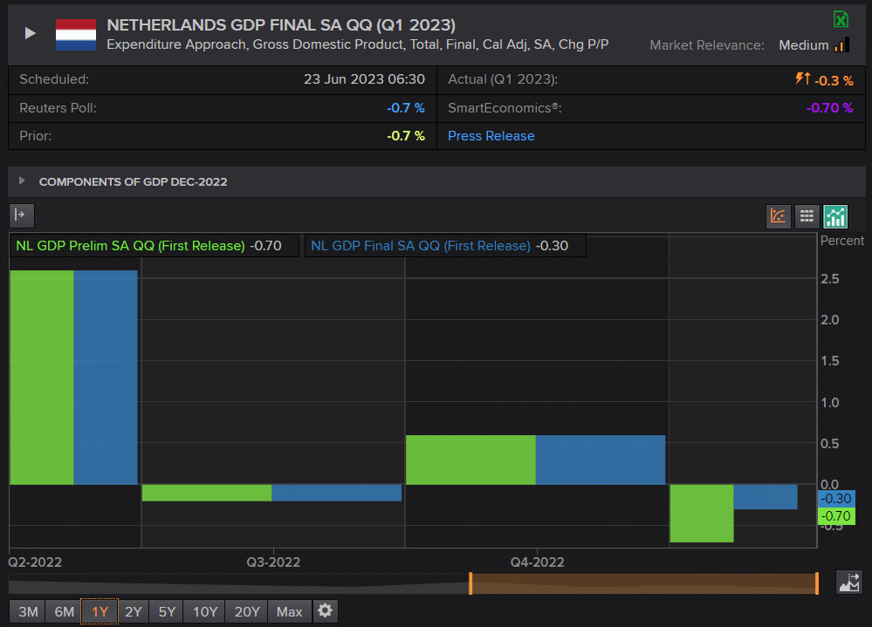Click the surprise lightning arrow icon
The height and width of the screenshot is (627, 872).
(802, 78)
